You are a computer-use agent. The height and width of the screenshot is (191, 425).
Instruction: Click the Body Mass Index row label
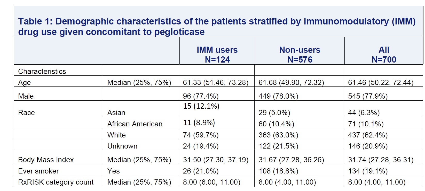coord(46,160)
